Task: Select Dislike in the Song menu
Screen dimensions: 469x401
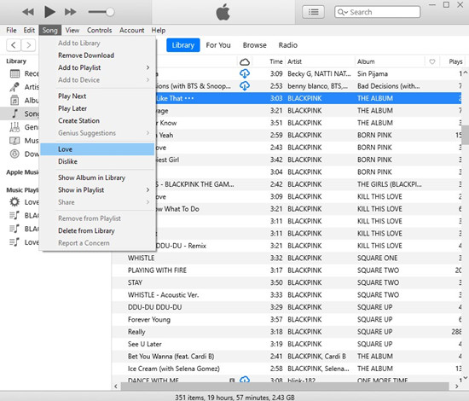Action: click(97, 161)
